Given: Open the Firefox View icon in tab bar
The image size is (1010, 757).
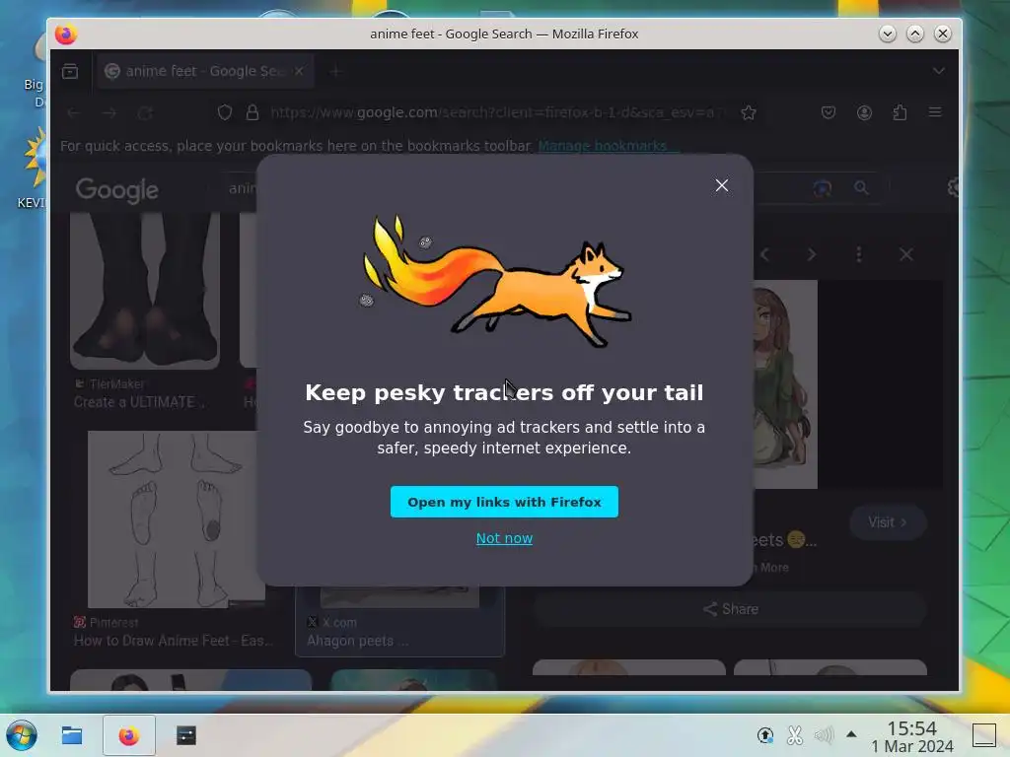Looking at the screenshot, I should [70, 71].
